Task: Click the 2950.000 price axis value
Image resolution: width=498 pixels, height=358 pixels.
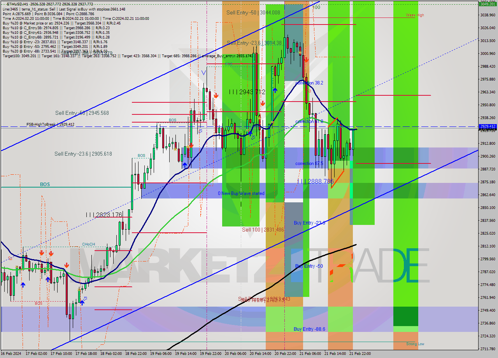Action: point(487,105)
